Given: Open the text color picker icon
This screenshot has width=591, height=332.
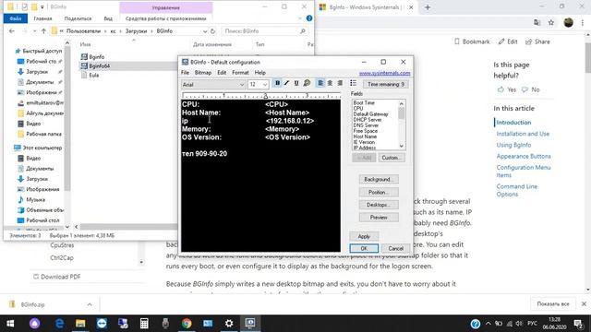Looking at the screenshot, I should coord(307,83).
